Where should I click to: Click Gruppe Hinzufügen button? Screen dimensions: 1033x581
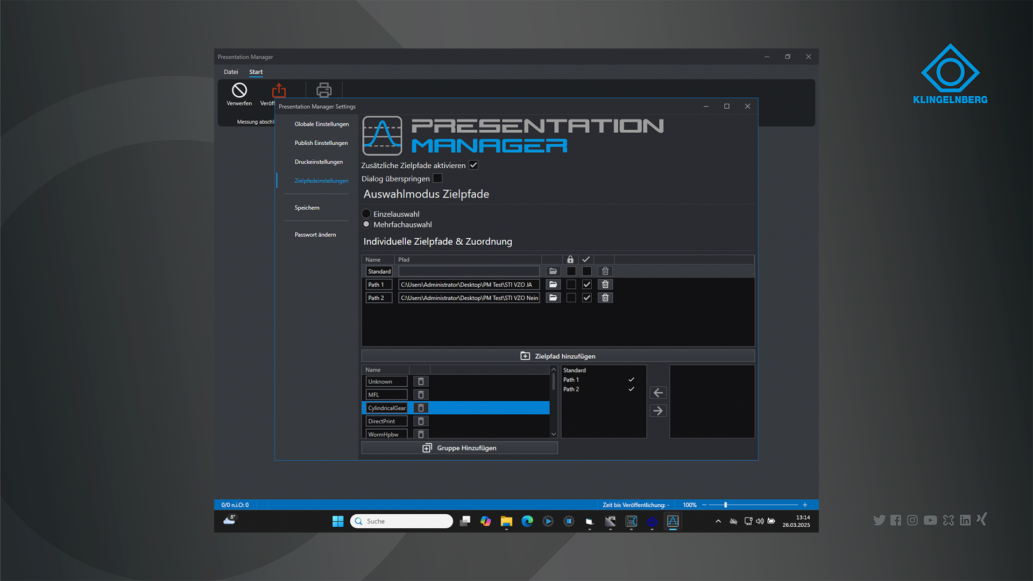click(459, 448)
